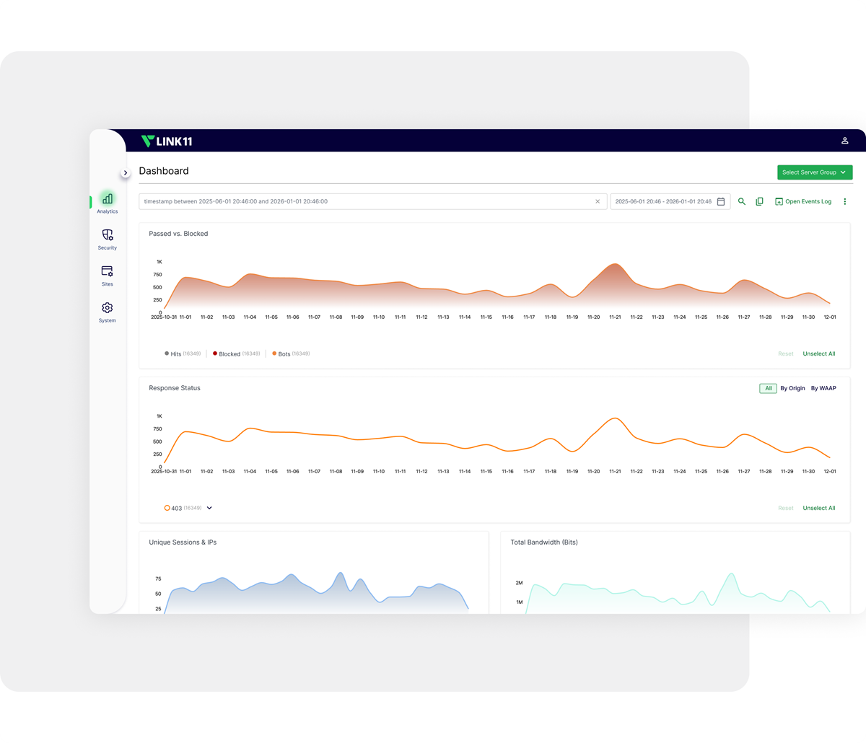
Task: Toggle the Blocked series in legend
Action: point(229,354)
